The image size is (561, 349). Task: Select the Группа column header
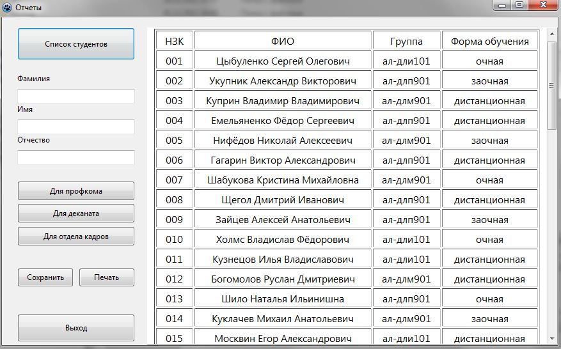click(x=406, y=41)
